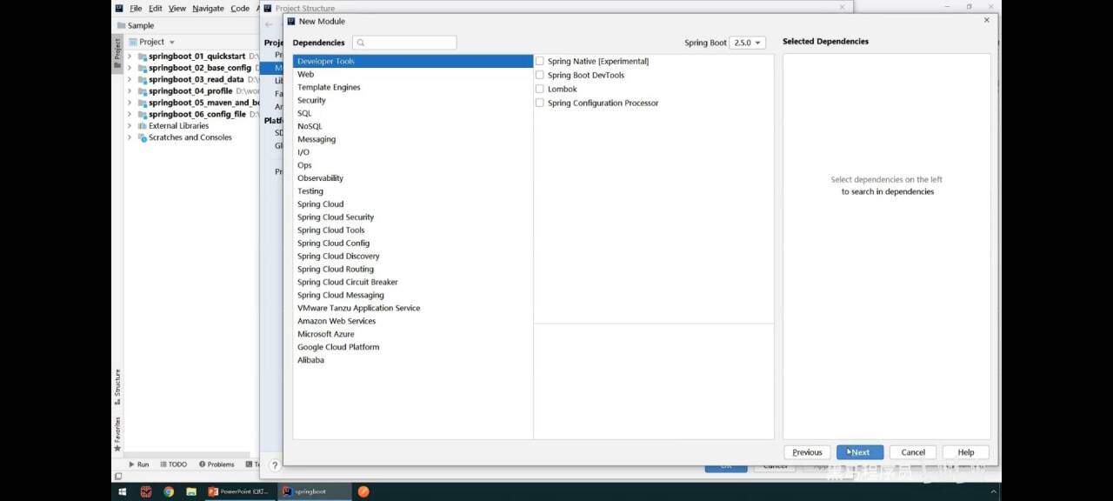Select VMware Tanzu Application Service category
This screenshot has height=501, width=1113.
pos(413,309)
